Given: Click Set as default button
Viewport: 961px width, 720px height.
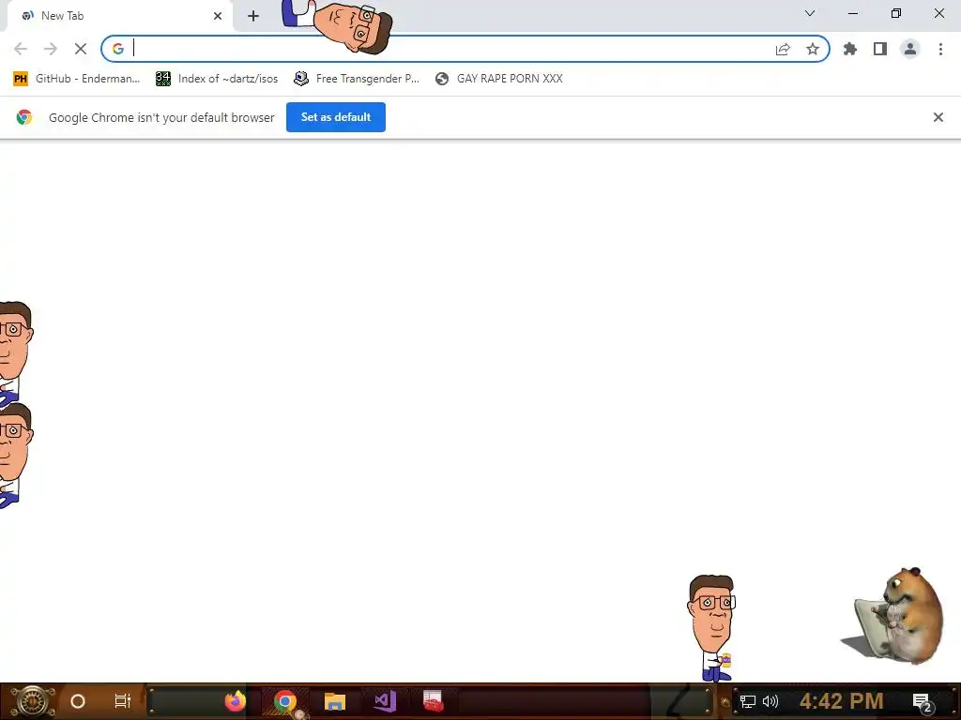Looking at the screenshot, I should pos(336,117).
